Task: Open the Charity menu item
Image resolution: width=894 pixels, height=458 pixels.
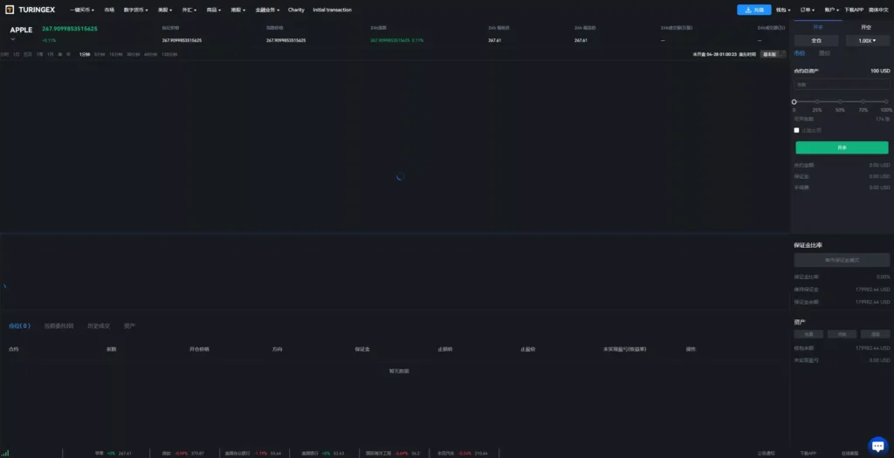Action: point(296,10)
